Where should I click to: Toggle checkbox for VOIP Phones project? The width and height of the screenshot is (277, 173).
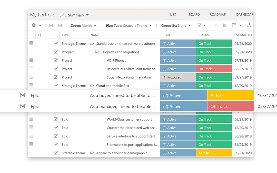56,60
